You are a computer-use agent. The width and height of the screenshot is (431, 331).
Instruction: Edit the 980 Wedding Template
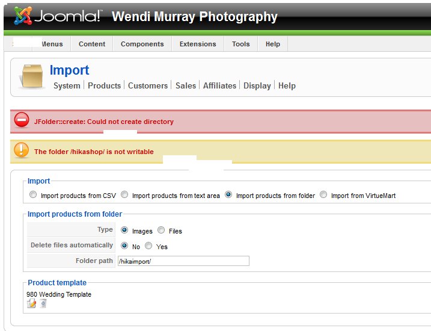[x=31, y=304]
